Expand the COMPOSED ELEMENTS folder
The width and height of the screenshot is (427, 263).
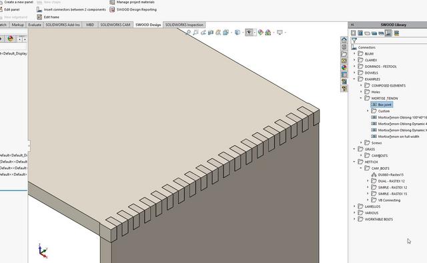362,86
